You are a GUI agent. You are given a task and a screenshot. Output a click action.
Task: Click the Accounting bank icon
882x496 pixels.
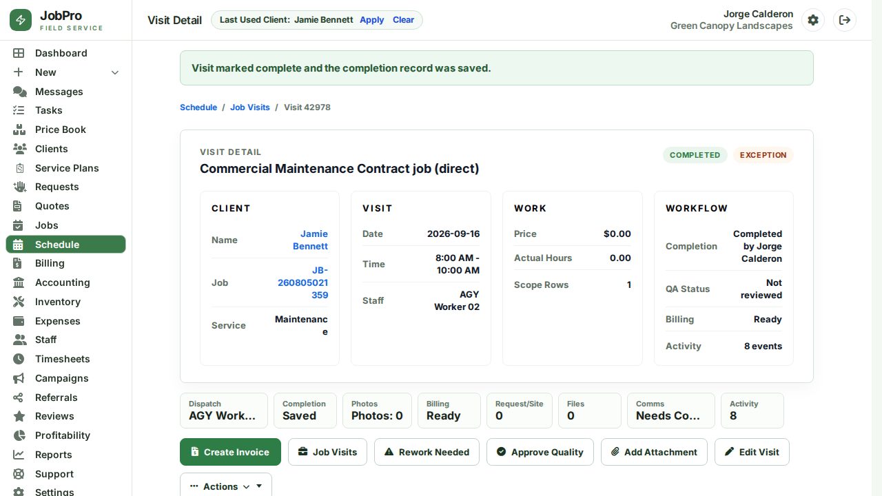19,282
